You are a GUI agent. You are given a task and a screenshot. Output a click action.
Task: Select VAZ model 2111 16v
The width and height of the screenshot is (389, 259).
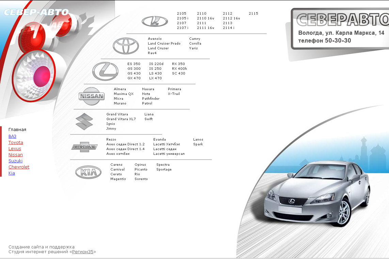(x=205, y=28)
